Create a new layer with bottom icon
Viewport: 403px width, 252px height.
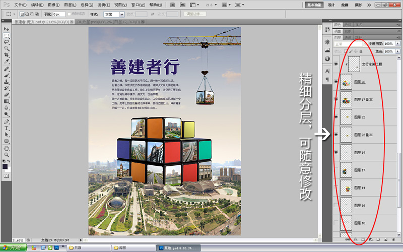coord(385,239)
